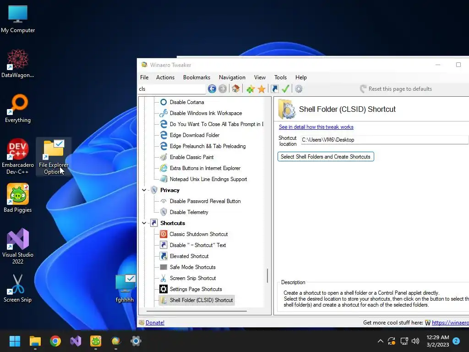Select Elevated Shortcut item
Viewport: 469px width, 352px height.
[x=189, y=256]
